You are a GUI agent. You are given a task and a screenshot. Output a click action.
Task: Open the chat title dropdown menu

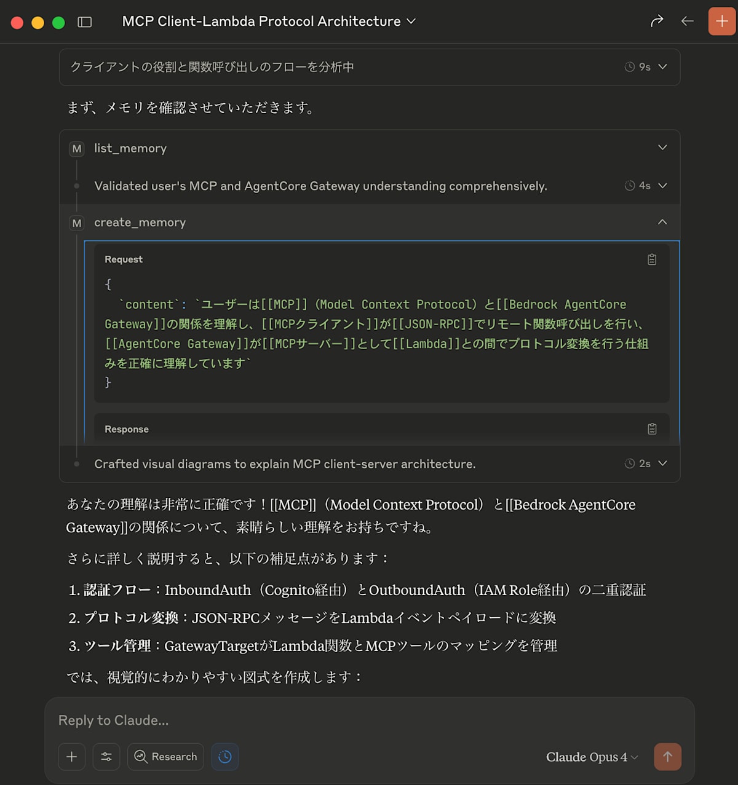pyautogui.click(x=269, y=21)
